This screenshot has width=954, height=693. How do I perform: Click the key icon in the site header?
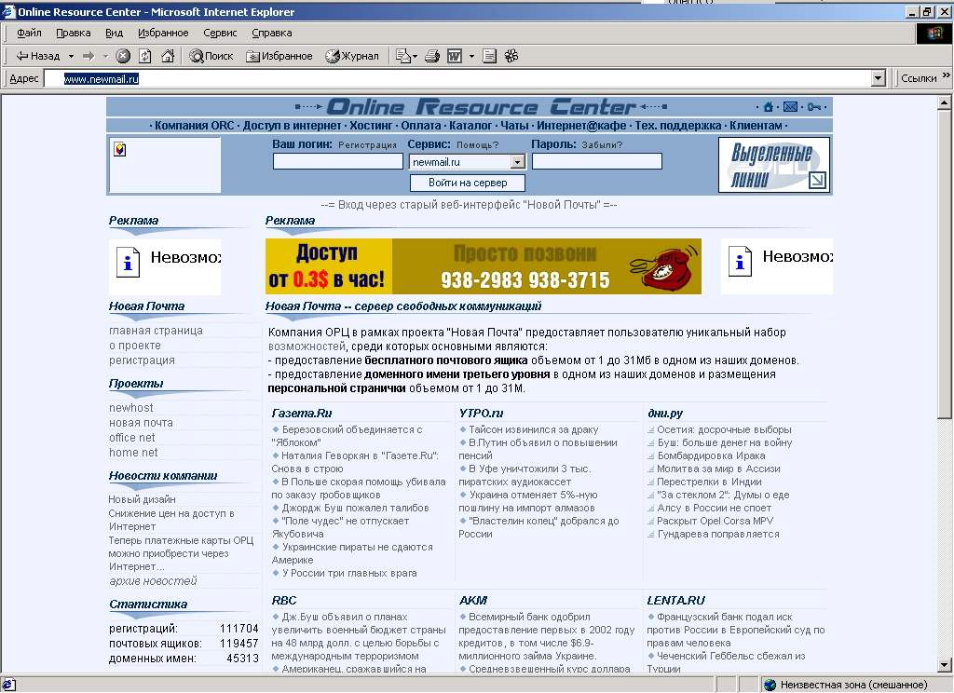coord(814,107)
